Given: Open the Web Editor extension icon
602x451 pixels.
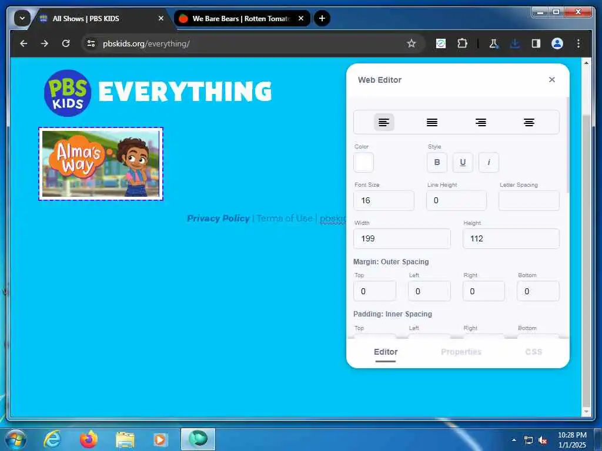Looking at the screenshot, I should [x=441, y=43].
